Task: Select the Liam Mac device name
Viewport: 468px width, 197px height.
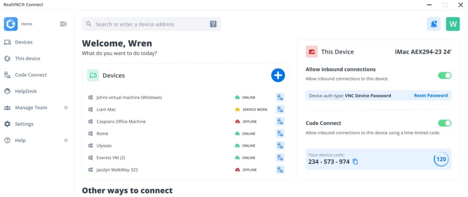Action: coord(106,109)
